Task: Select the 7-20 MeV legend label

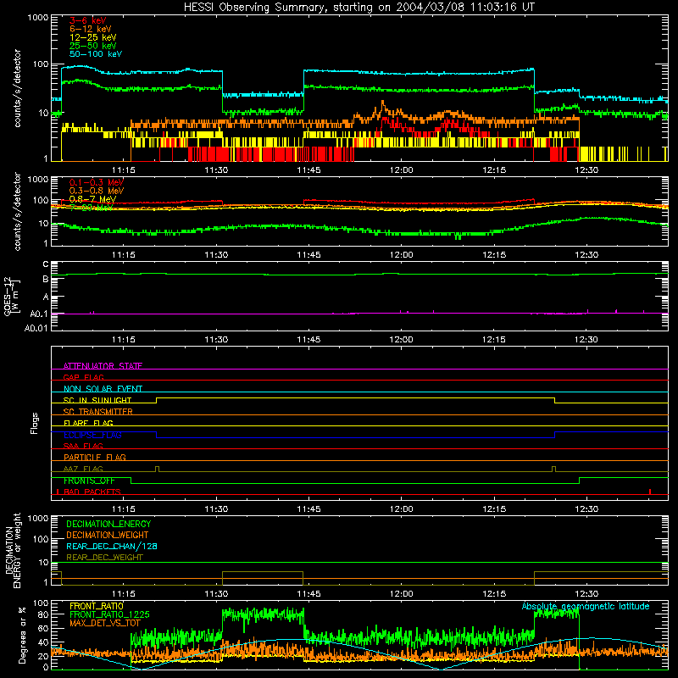Action: coord(92,208)
